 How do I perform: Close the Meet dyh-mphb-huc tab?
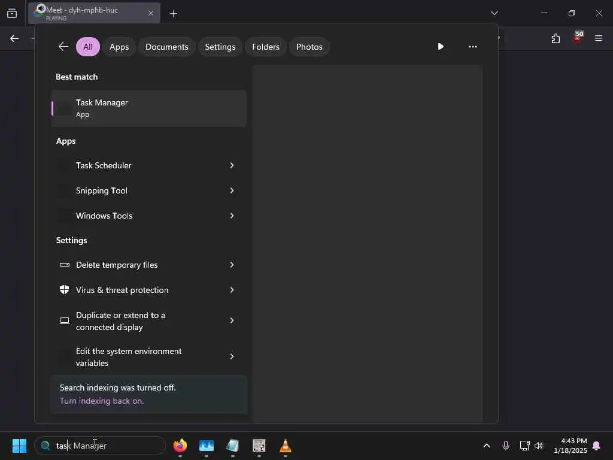pyautogui.click(x=150, y=13)
